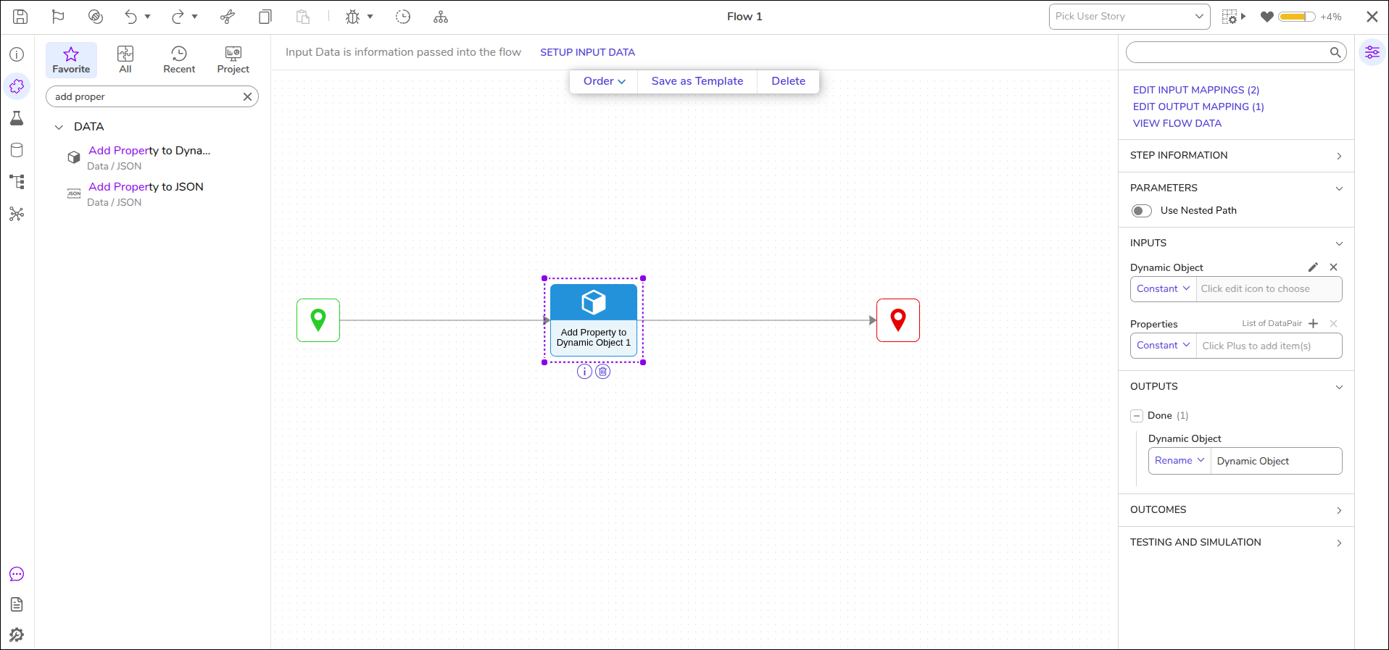Open the Rename dropdown in Outputs
The height and width of the screenshot is (650, 1389).
tap(1179, 461)
